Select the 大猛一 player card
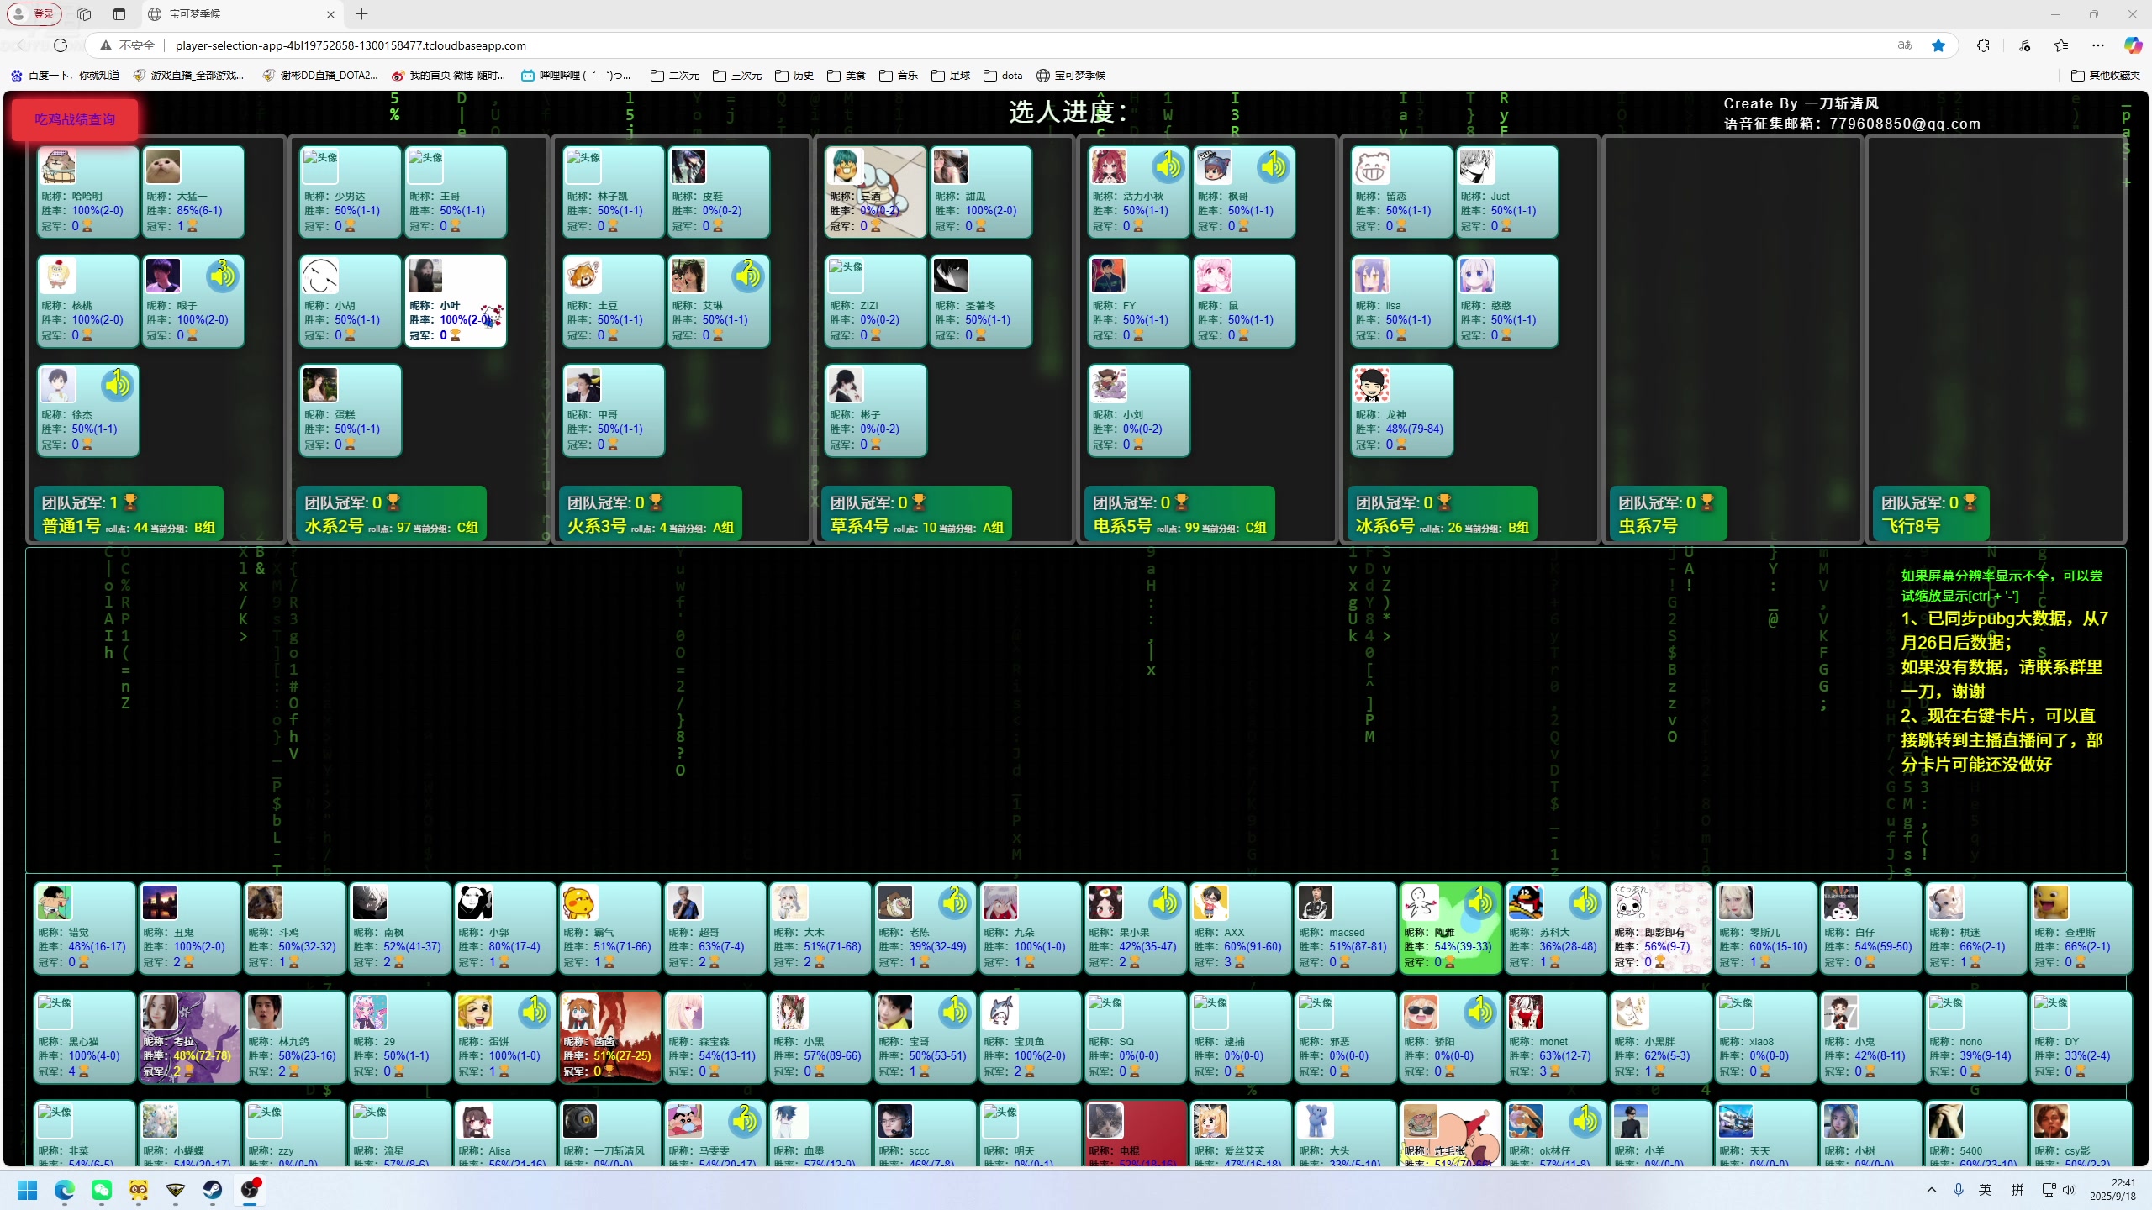The width and height of the screenshot is (2152, 1210). [193, 192]
